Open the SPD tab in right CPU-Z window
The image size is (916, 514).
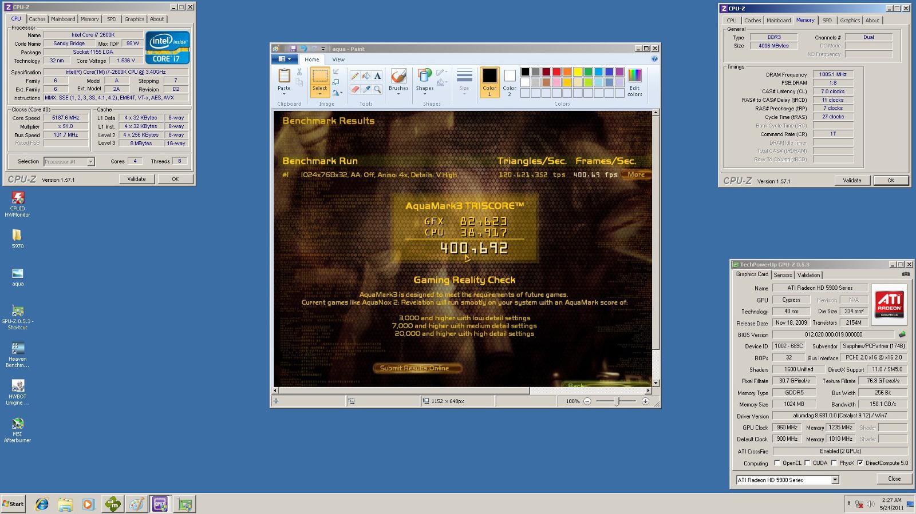(827, 21)
